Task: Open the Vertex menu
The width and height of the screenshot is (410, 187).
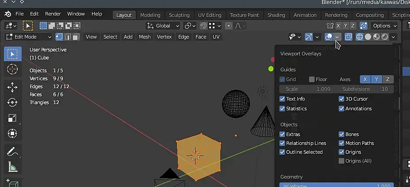Action: click(164, 37)
